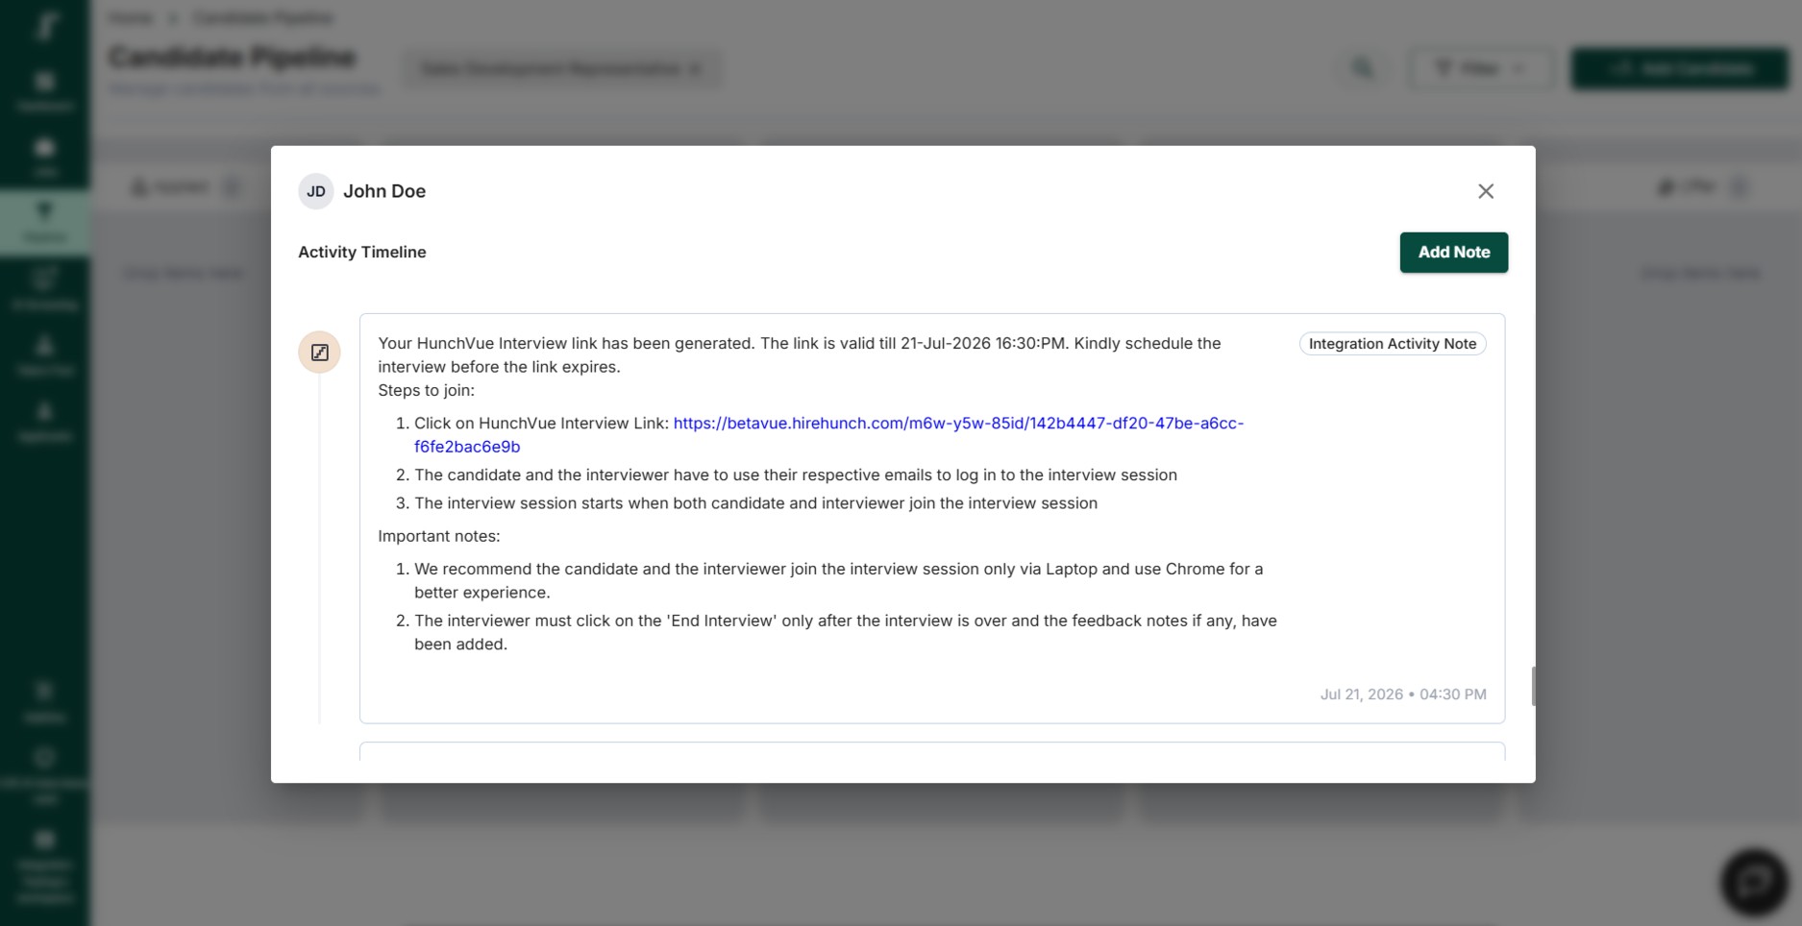
Task: Click the search icon in Candidate Pipeline header
Action: pos(1363,68)
